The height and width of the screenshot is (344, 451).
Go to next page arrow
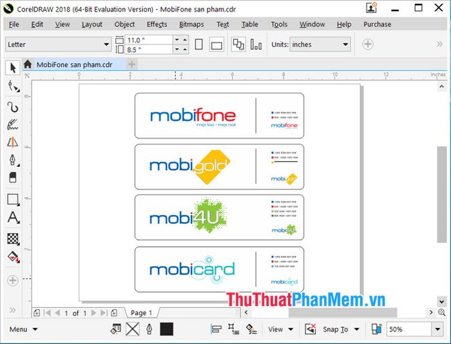point(93,312)
